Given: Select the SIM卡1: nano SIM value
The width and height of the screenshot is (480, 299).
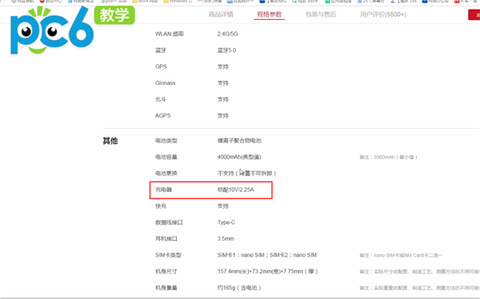Looking at the screenshot, I should coord(267,255).
